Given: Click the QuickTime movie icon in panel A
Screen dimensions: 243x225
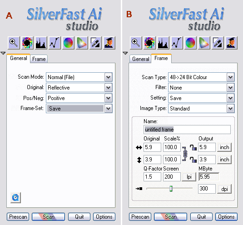Looking at the screenshot, I should (15, 198).
